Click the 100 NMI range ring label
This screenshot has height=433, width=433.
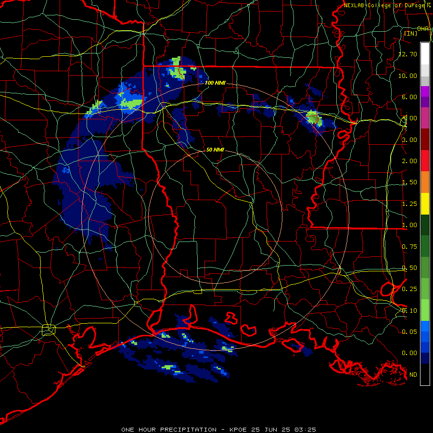(x=215, y=83)
